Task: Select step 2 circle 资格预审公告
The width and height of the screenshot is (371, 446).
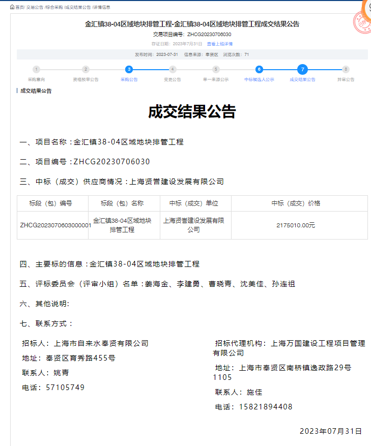Action: 85,70
